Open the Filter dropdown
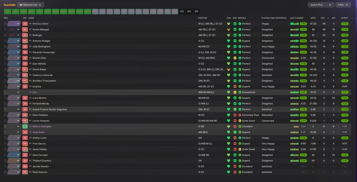The height and width of the screenshot is (182, 357). (343, 5)
